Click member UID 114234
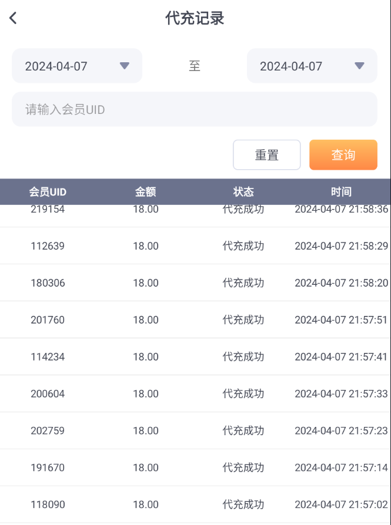Viewport: 391px width, 525px height. pos(48,357)
